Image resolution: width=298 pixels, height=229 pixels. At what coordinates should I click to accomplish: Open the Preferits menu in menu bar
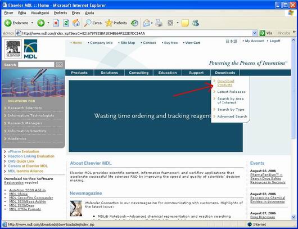click(60, 13)
